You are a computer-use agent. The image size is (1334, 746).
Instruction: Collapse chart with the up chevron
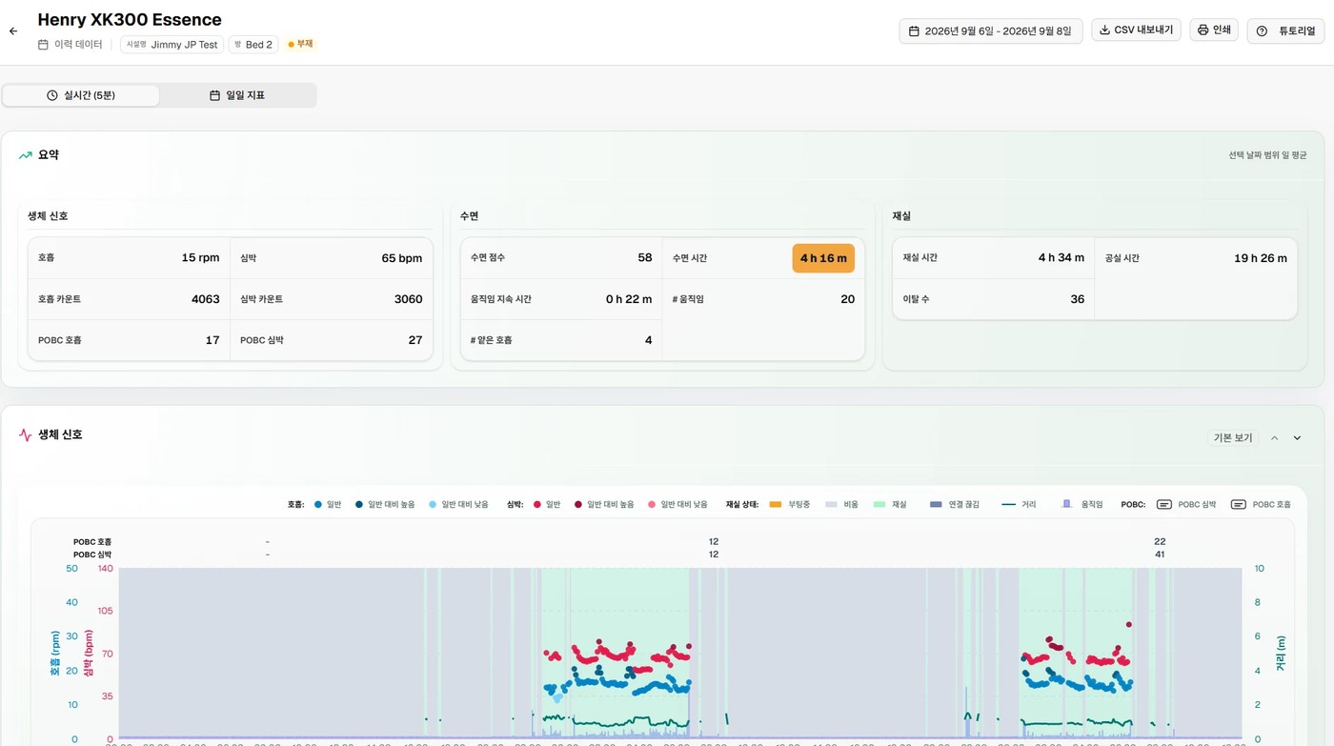(1274, 437)
